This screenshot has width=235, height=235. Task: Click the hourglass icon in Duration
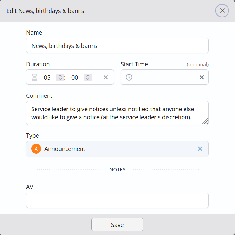point(34,78)
